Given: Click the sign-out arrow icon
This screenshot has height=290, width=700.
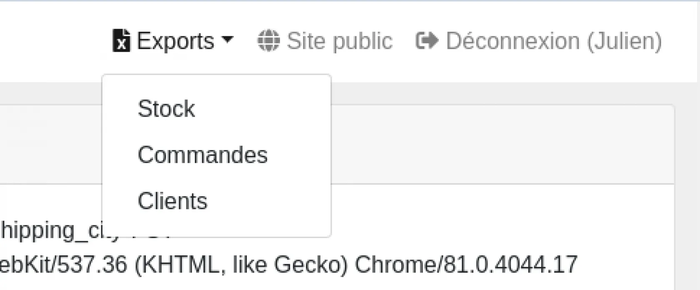Looking at the screenshot, I should coord(427,41).
